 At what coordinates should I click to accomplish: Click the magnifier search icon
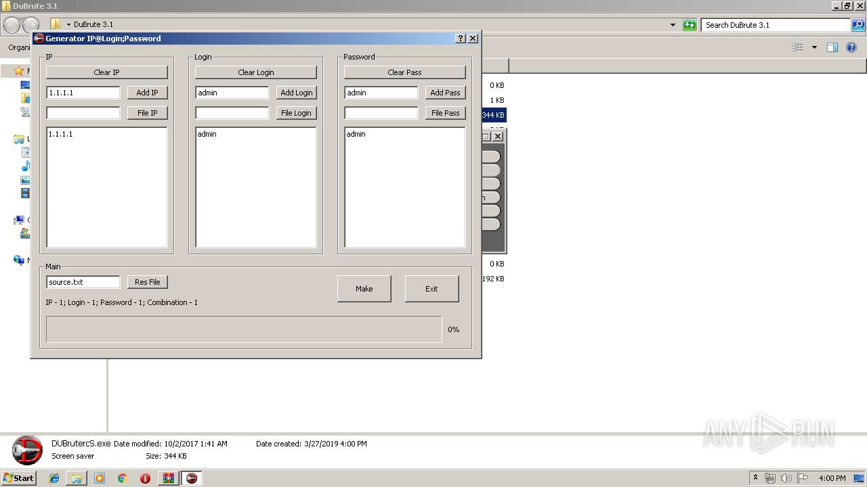click(858, 25)
